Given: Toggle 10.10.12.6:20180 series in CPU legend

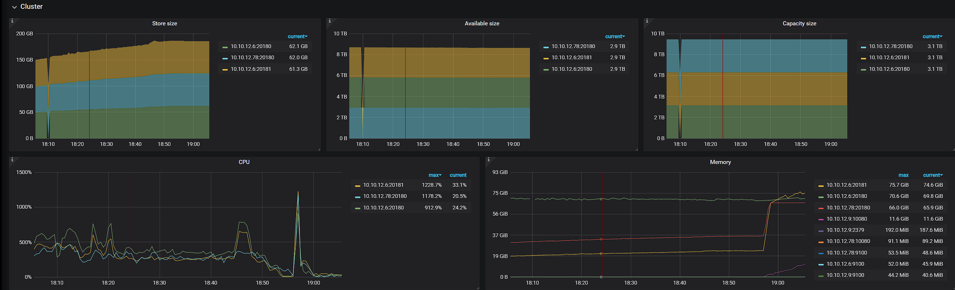Looking at the screenshot, I should [x=383, y=208].
